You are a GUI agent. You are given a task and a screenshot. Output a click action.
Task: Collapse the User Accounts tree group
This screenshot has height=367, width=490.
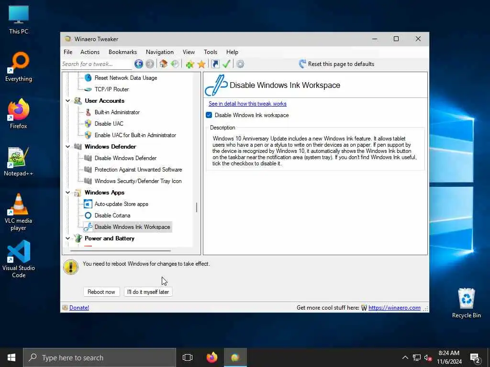point(68,101)
